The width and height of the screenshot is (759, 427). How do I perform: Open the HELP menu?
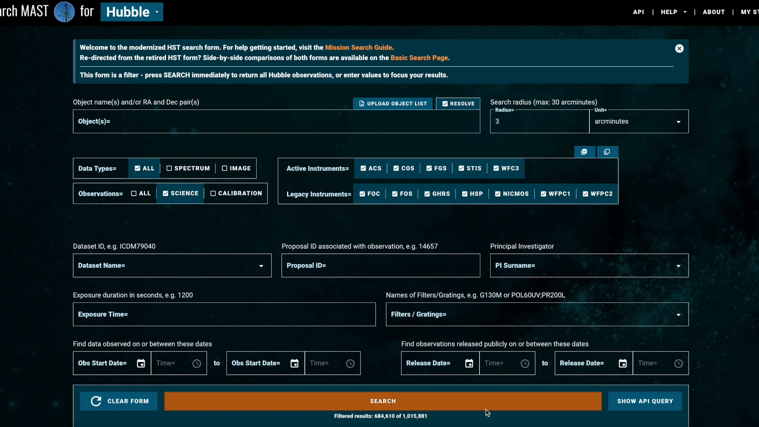pyautogui.click(x=674, y=12)
